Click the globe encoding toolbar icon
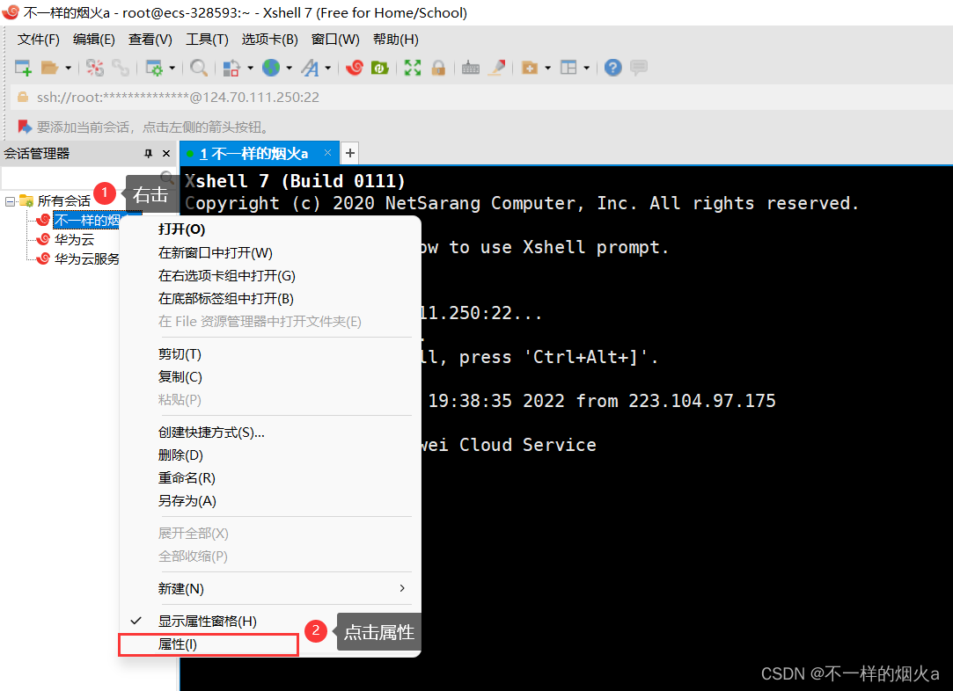The width and height of the screenshot is (953, 691). [x=271, y=68]
